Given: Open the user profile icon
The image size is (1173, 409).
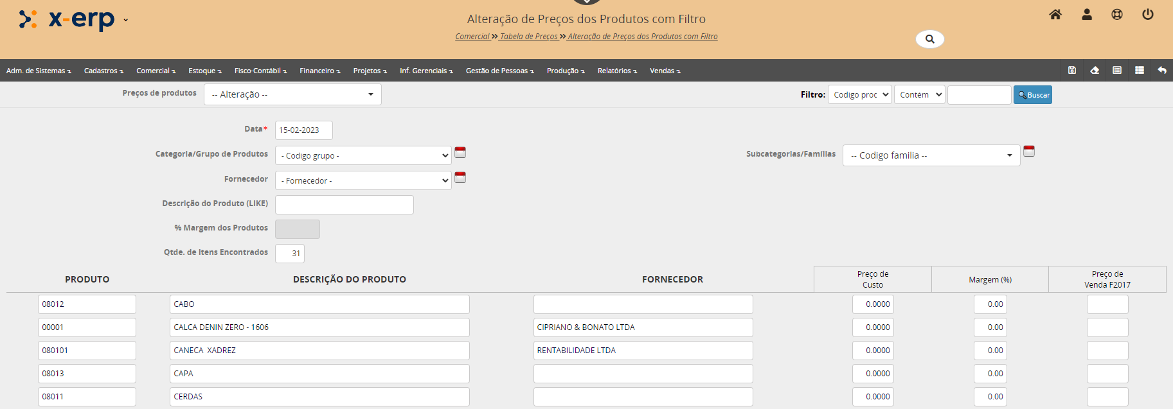Looking at the screenshot, I should click(x=1086, y=15).
